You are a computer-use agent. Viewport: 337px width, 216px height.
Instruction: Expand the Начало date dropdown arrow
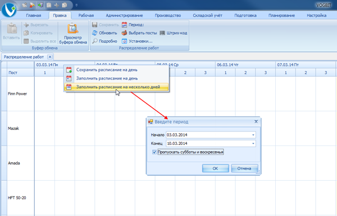(253, 135)
